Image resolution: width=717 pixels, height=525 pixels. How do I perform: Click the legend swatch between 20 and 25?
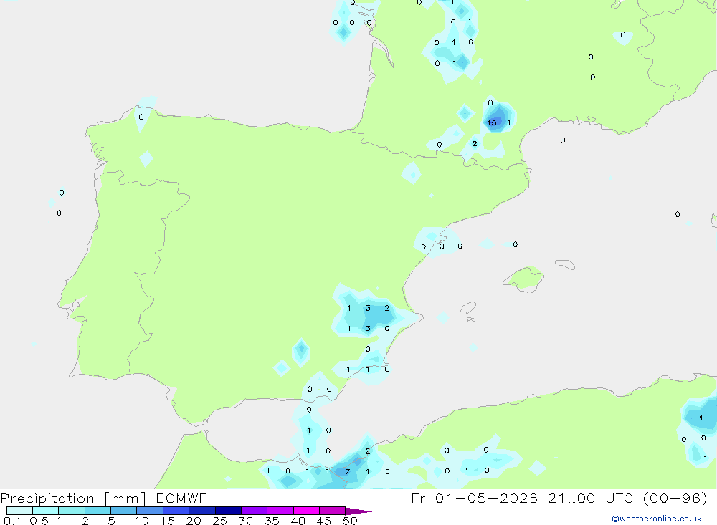click(201, 511)
